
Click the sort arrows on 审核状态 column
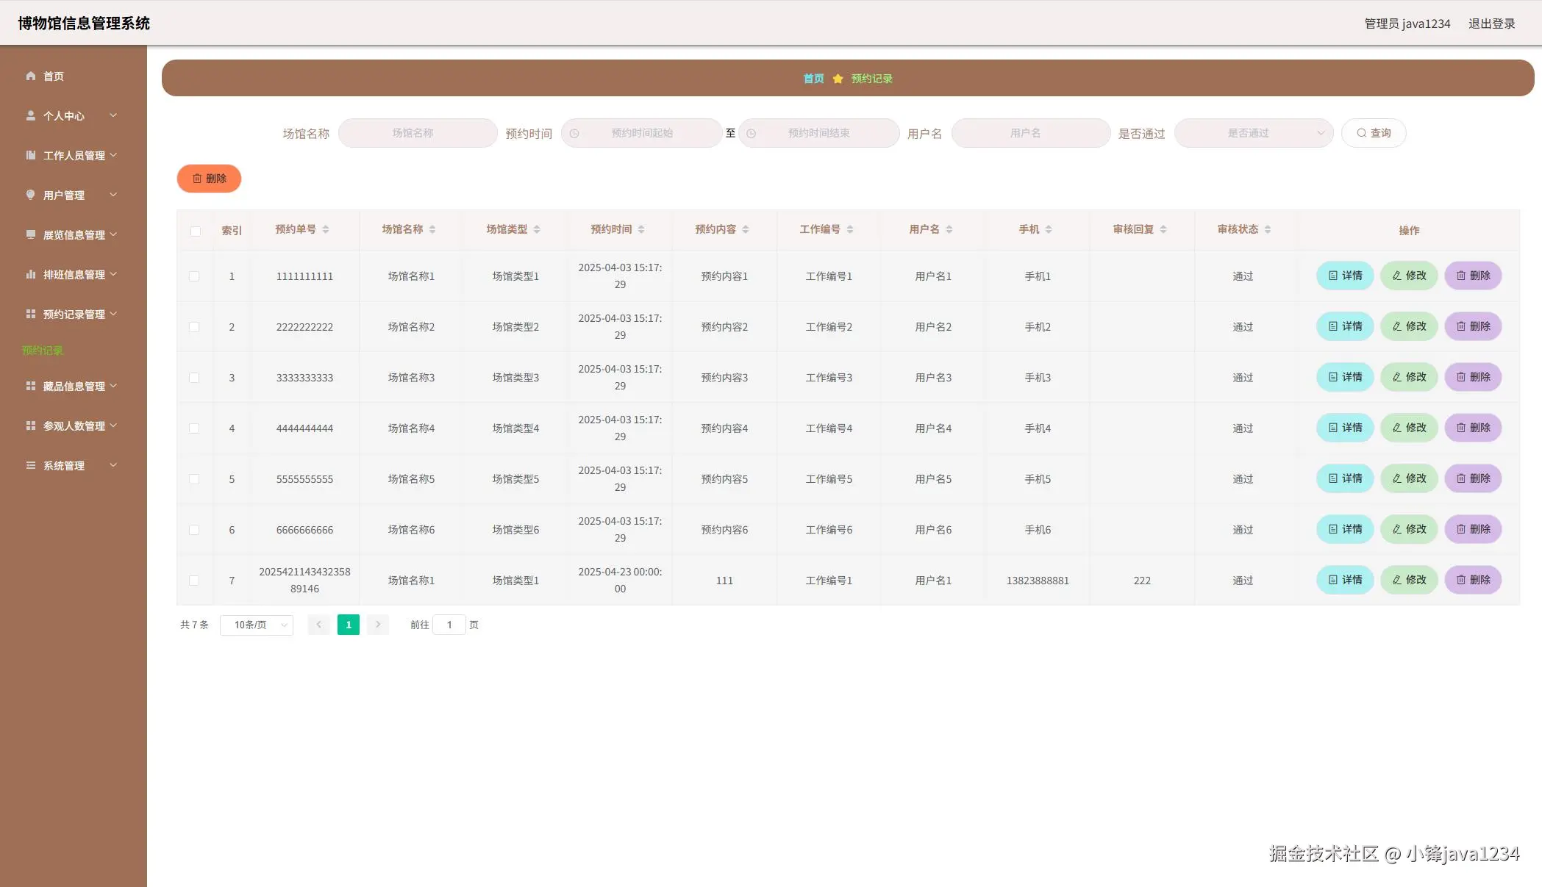[x=1268, y=229]
